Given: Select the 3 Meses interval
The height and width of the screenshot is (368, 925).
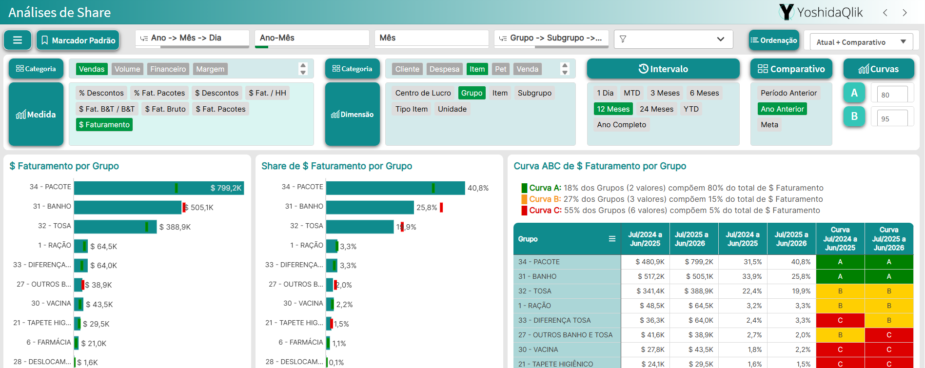Looking at the screenshot, I should pyautogui.click(x=665, y=93).
